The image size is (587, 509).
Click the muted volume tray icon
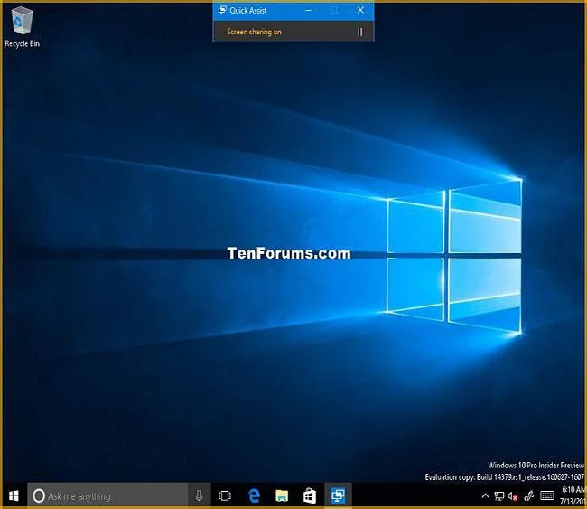click(513, 496)
